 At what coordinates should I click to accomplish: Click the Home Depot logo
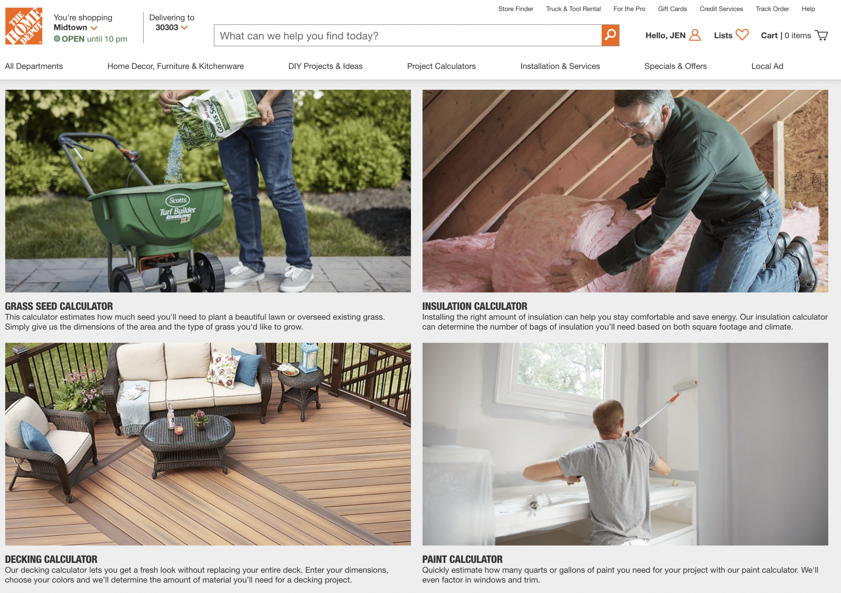[24, 26]
